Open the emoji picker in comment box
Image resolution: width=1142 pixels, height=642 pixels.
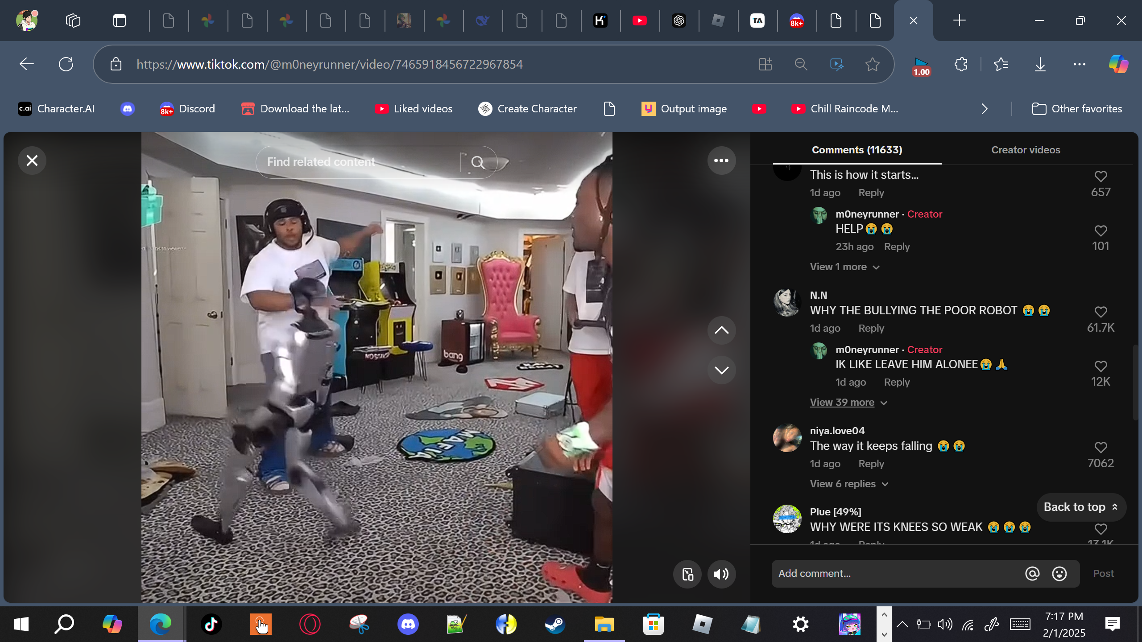click(x=1059, y=574)
